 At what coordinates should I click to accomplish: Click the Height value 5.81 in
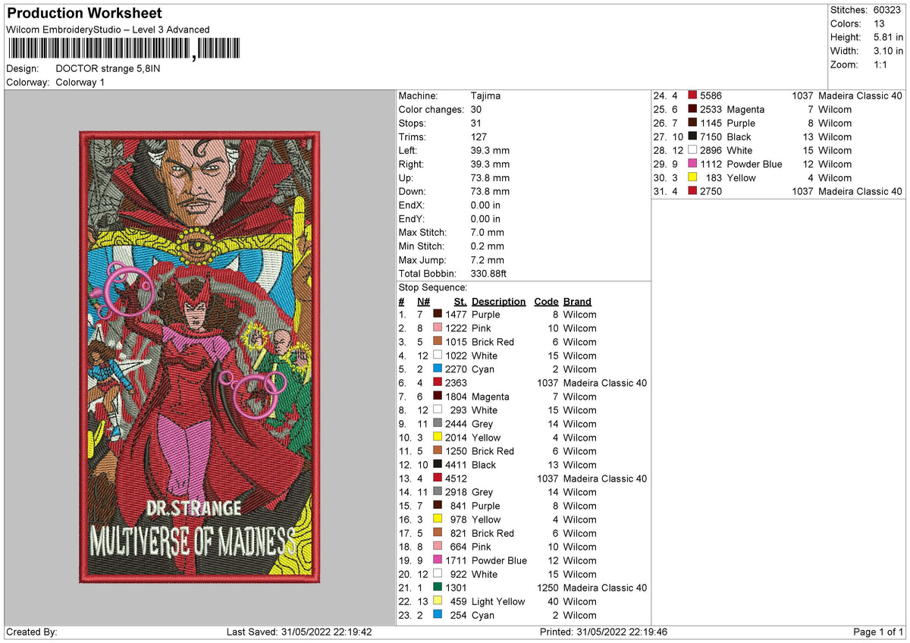pyautogui.click(x=889, y=37)
